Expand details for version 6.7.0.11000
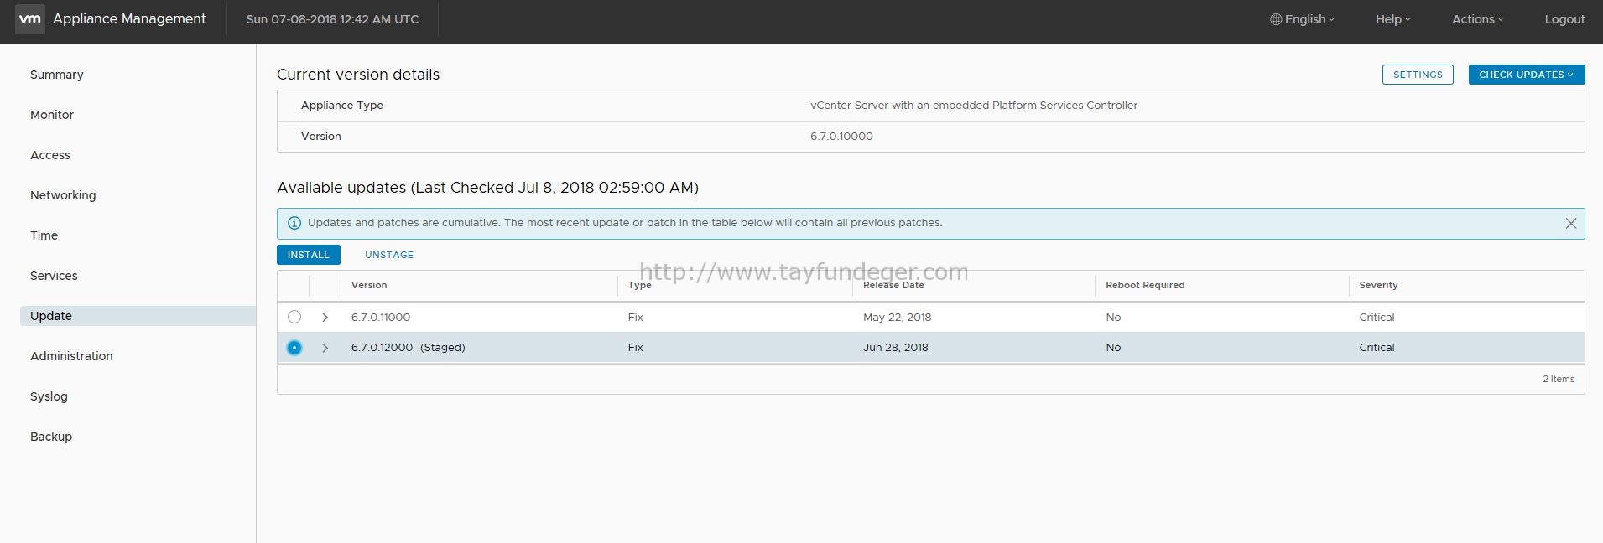 [325, 317]
